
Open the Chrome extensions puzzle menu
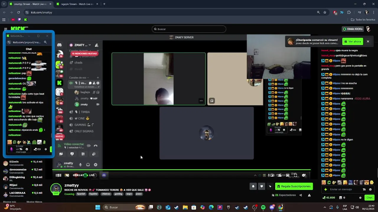point(349,12)
